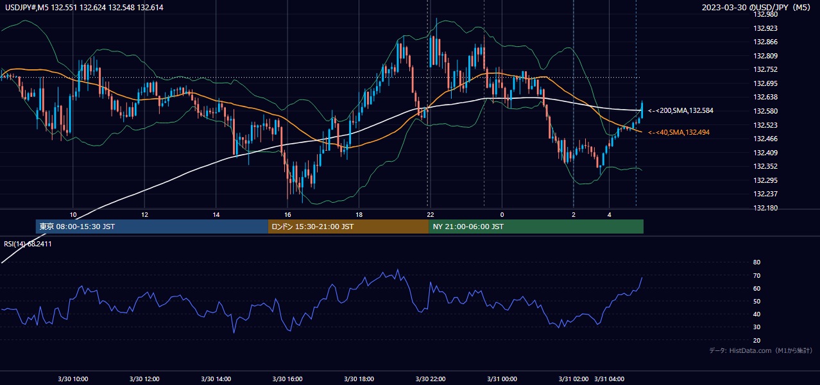Click hour label 10 under price chart

[x=73, y=214]
